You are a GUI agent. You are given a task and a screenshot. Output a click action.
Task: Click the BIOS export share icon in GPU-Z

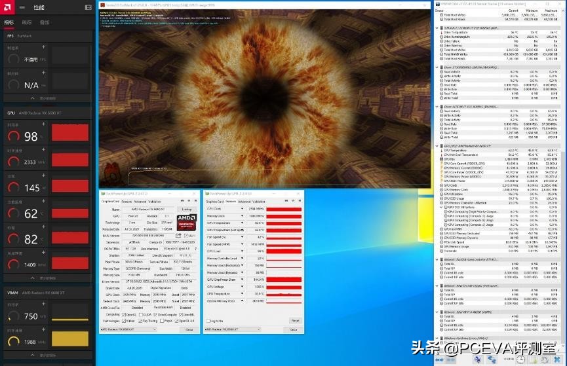click(178, 236)
